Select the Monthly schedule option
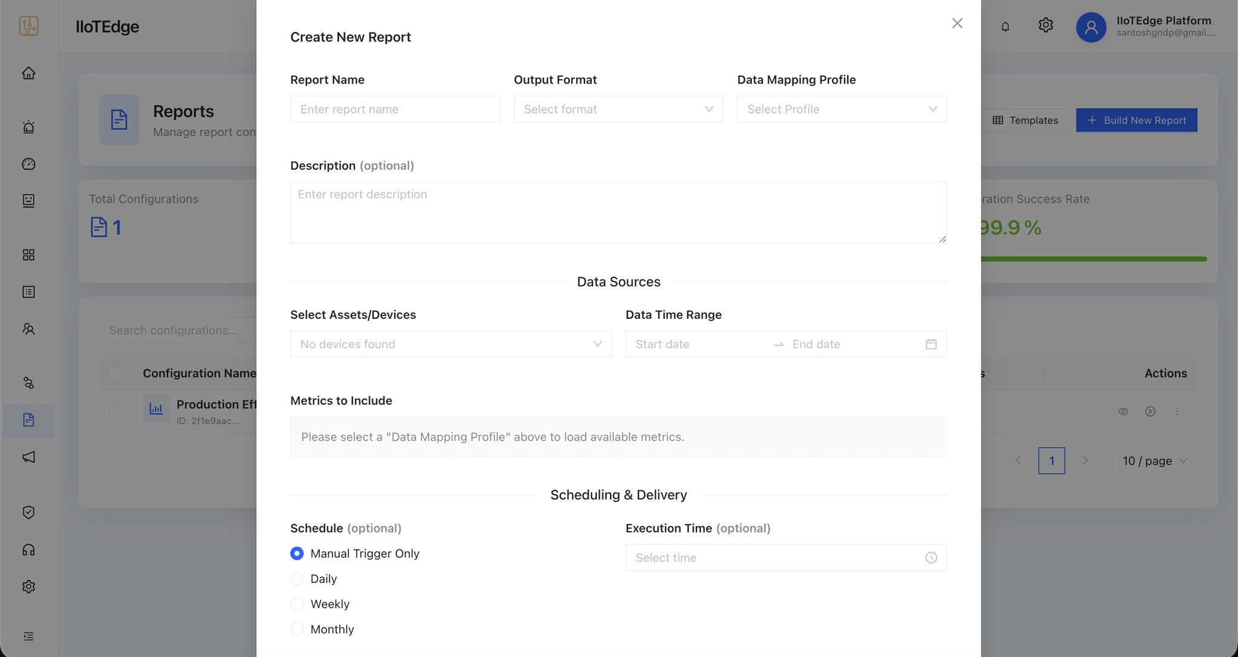1238x657 pixels. [x=297, y=629]
